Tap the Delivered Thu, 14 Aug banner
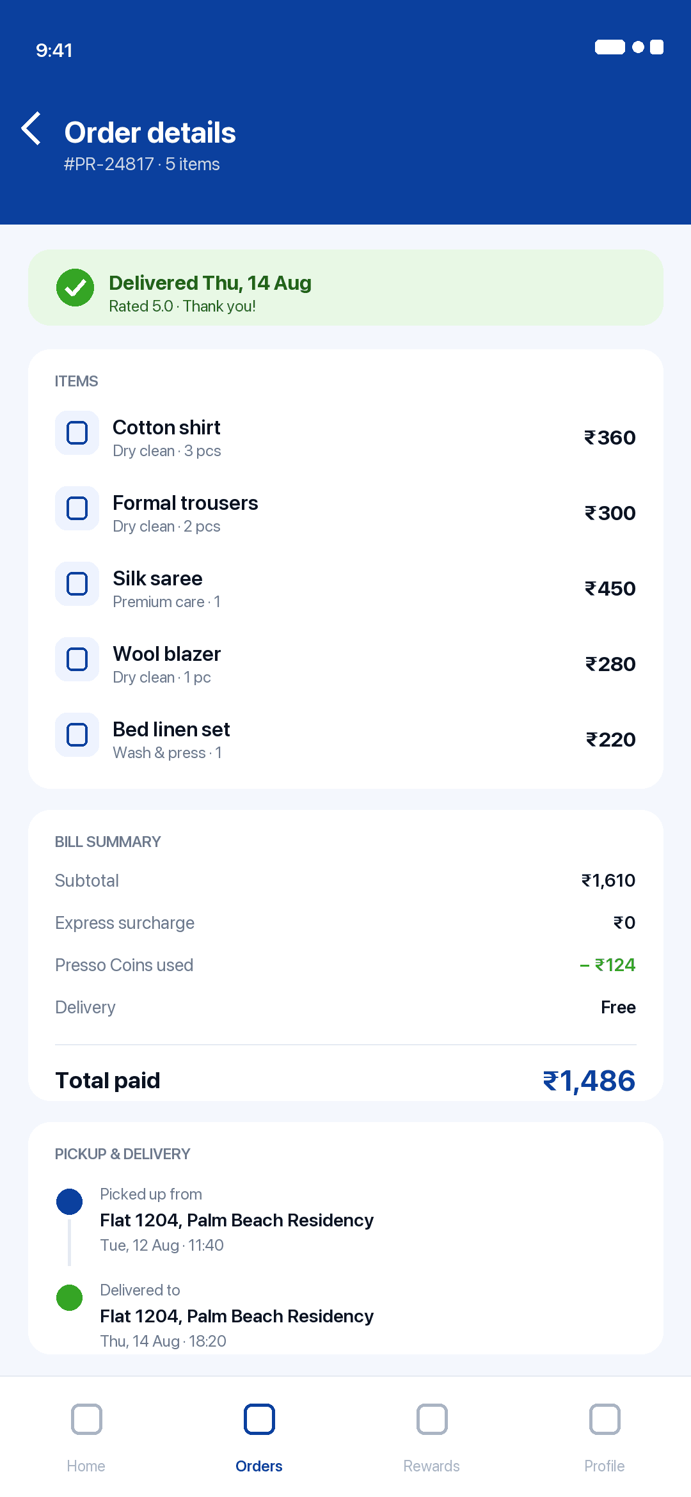The height and width of the screenshot is (1497, 691). tap(345, 288)
